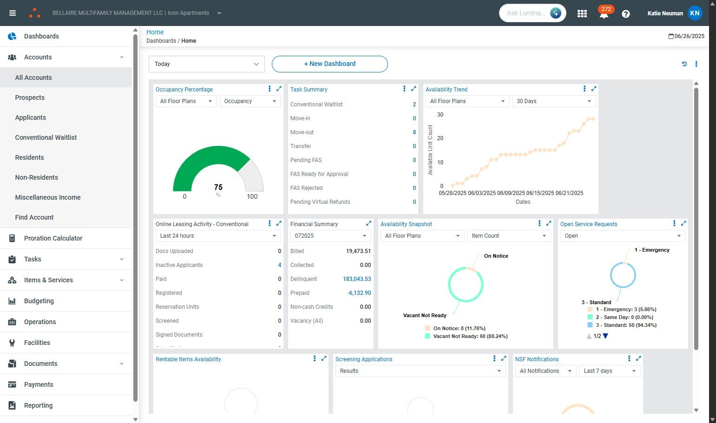Refresh the dashboard with the reset icon

(684, 64)
